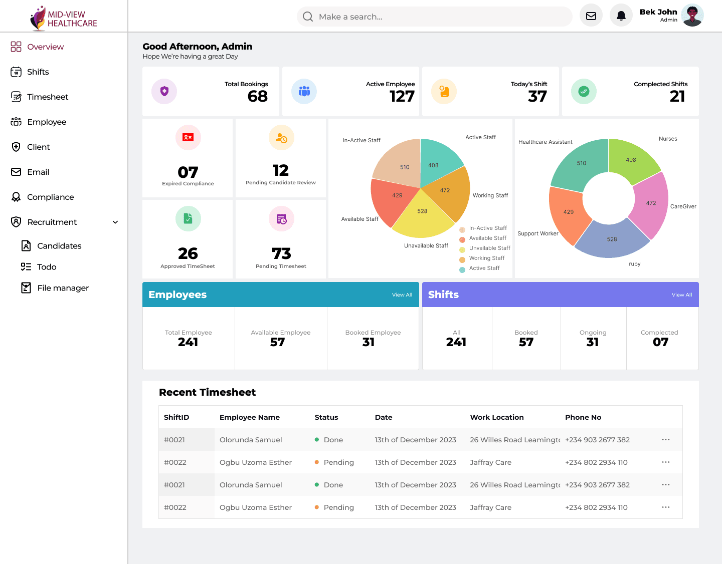Click the notification bell icon
Image resolution: width=722 pixels, height=564 pixels.
621,15
